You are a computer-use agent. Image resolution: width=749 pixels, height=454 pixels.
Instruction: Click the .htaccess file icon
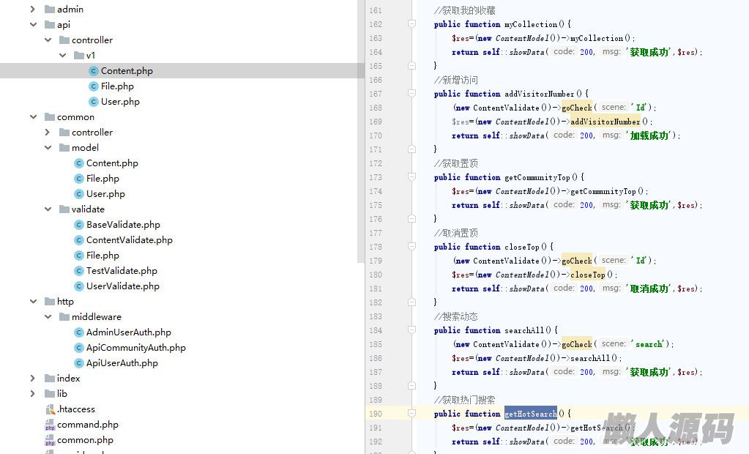[50, 409]
